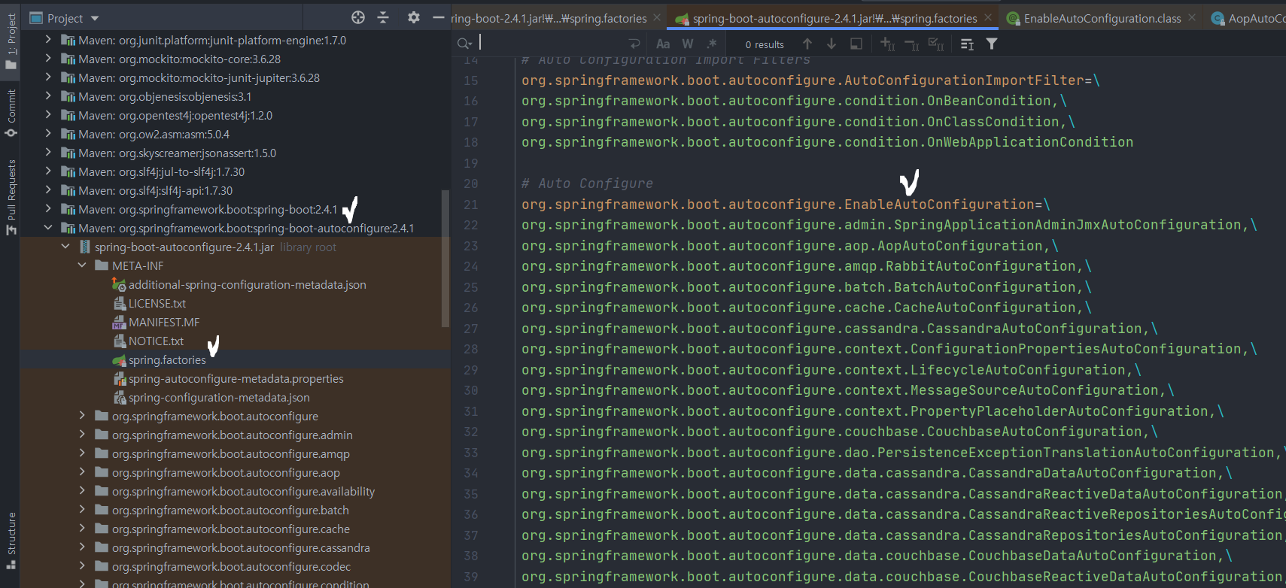Screen dimensions: 1286x588
Task: Select LICENSE.txt in META-INF
Action: [157, 303]
